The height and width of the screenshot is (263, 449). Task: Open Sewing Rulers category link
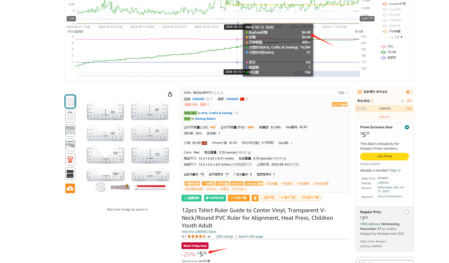(x=205, y=119)
